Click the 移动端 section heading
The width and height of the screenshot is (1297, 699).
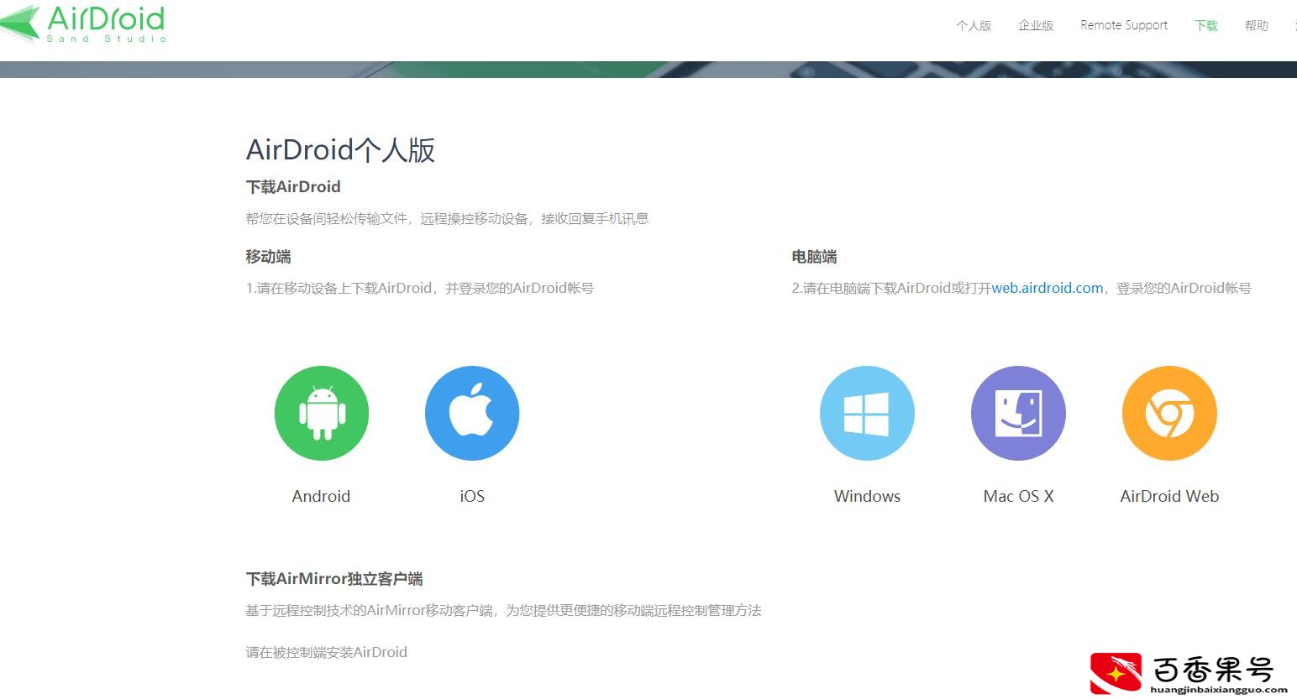(x=268, y=257)
